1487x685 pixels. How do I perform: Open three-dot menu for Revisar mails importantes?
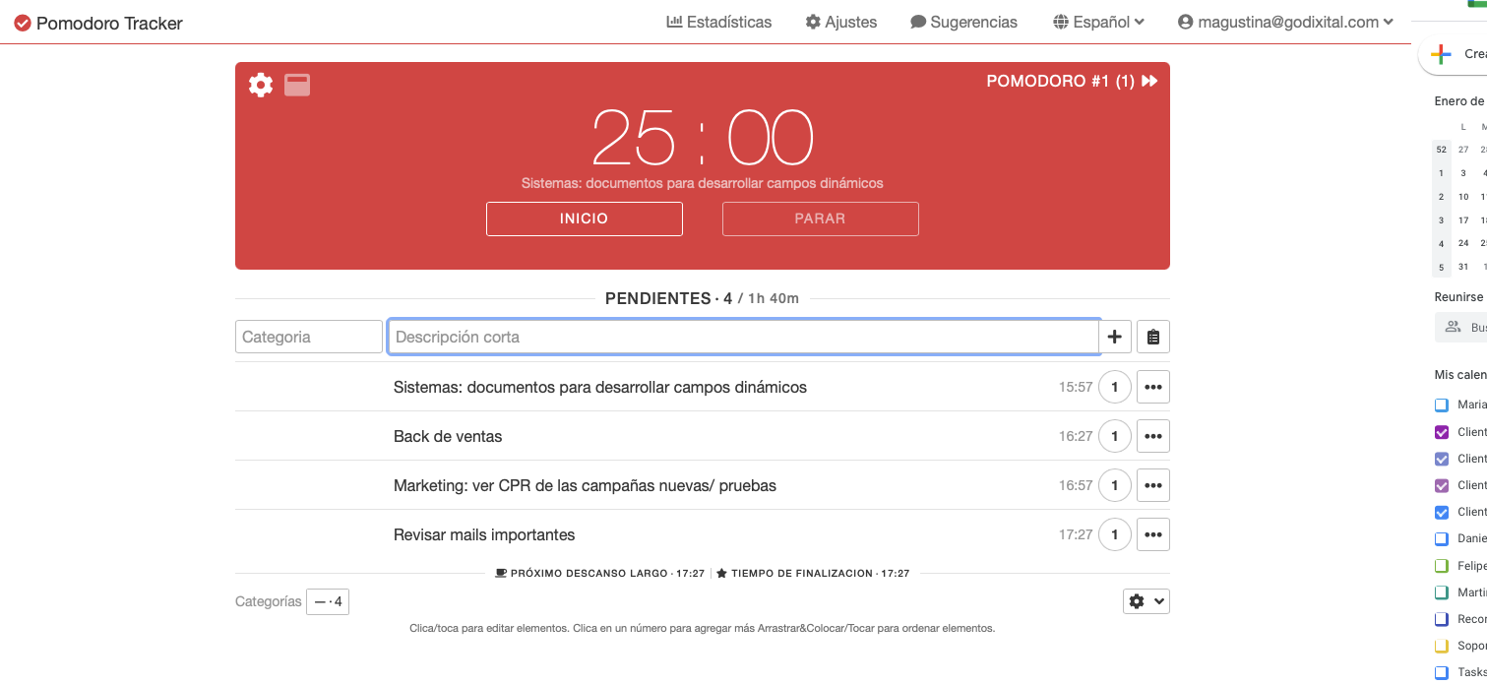click(1152, 534)
